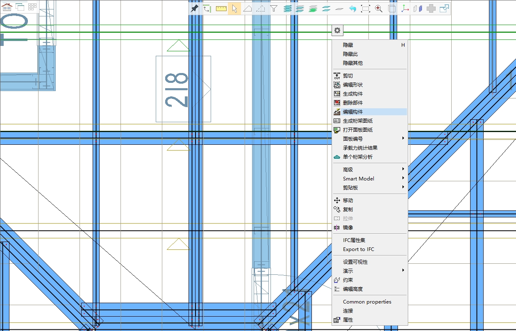Click the 218 dimension label box
The image size is (516, 331).
point(183,89)
